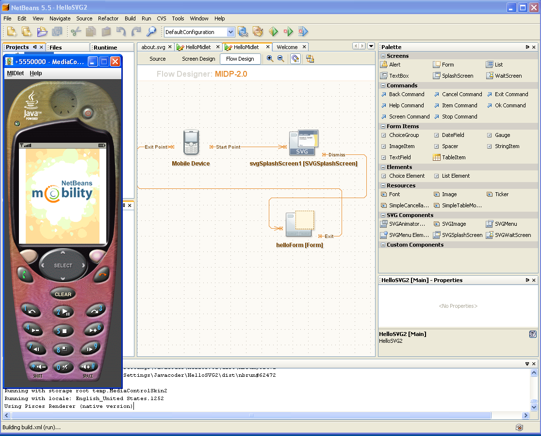Click the CLEAR button on the emulator phone
Screen dimensions: 541x436
pos(63,294)
